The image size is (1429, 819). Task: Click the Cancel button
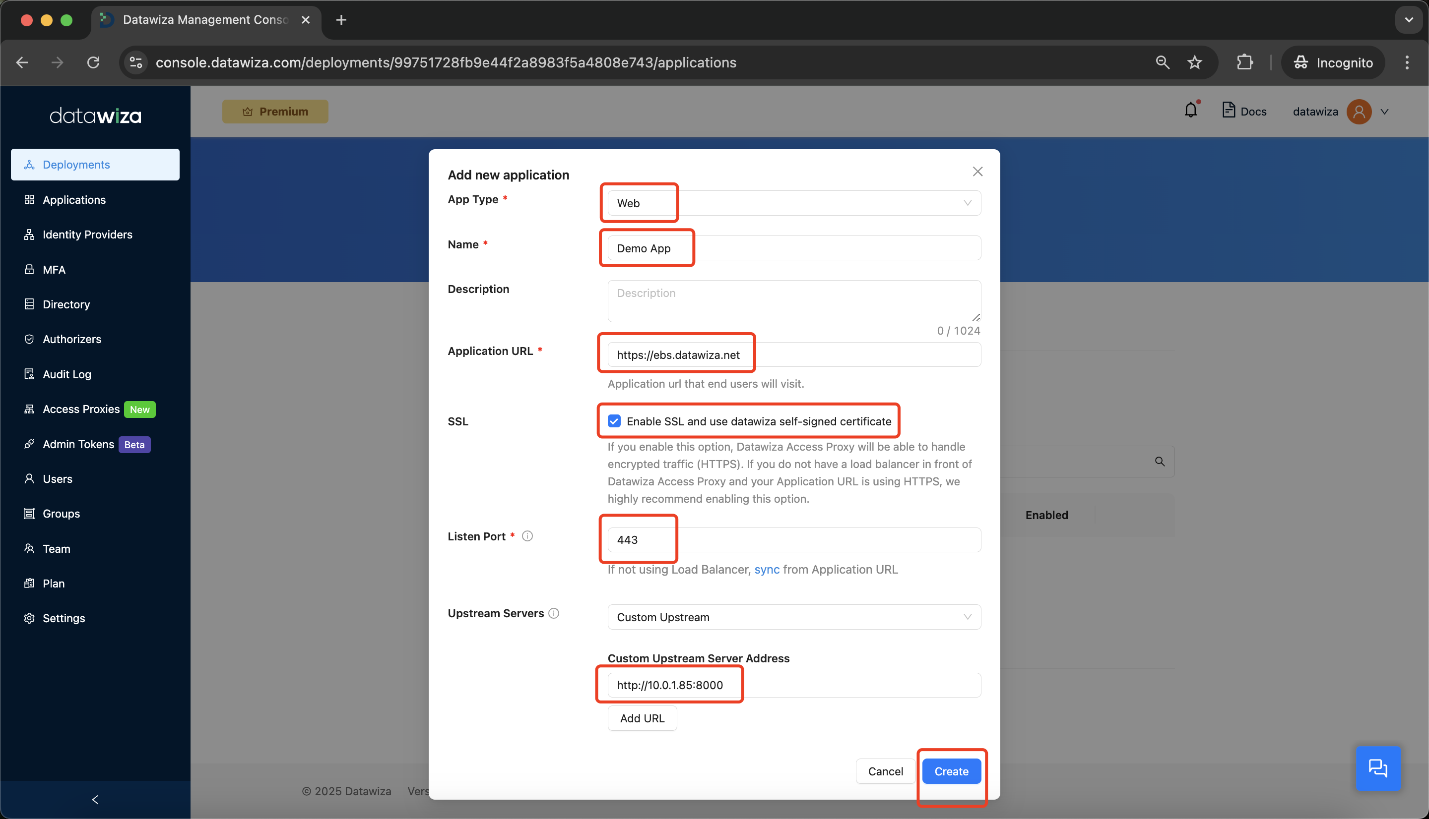pos(885,771)
